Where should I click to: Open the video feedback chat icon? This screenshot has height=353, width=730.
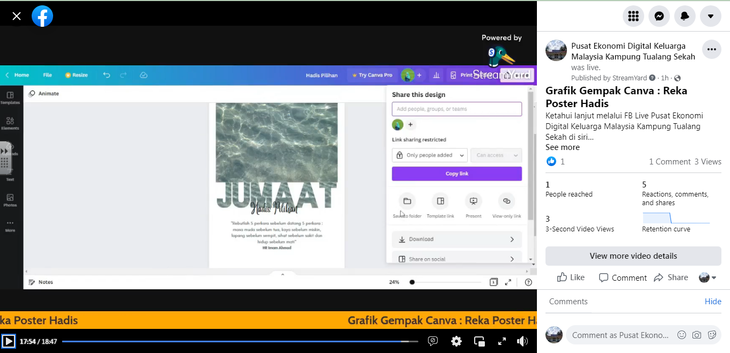click(433, 341)
